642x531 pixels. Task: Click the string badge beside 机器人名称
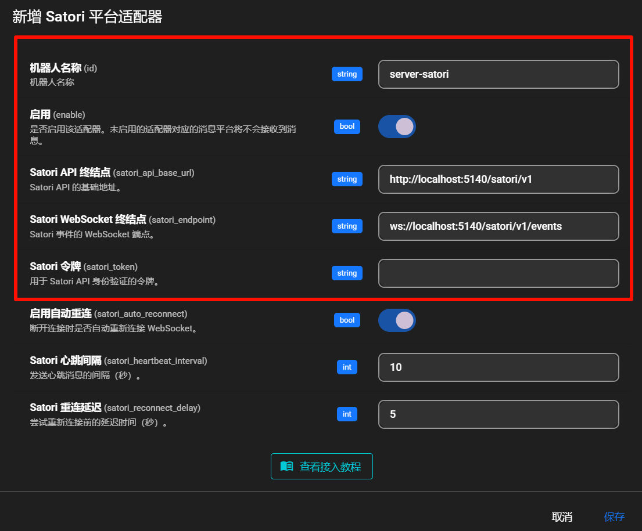tap(347, 74)
